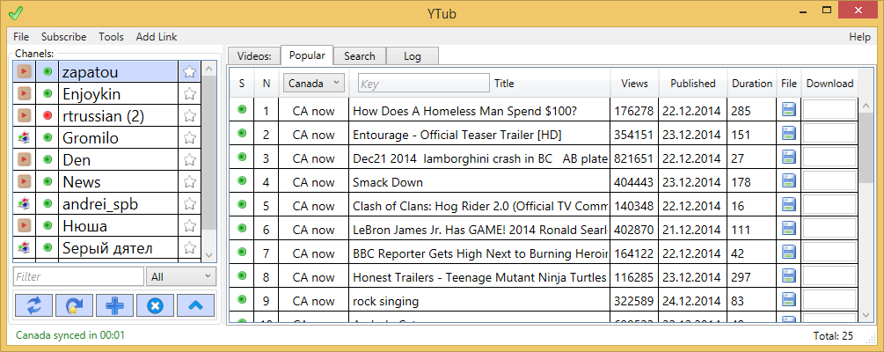Image resolution: width=884 pixels, height=352 pixels.
Task: Click save file icon for Honest Trailers video
Action: coord(789,275)
